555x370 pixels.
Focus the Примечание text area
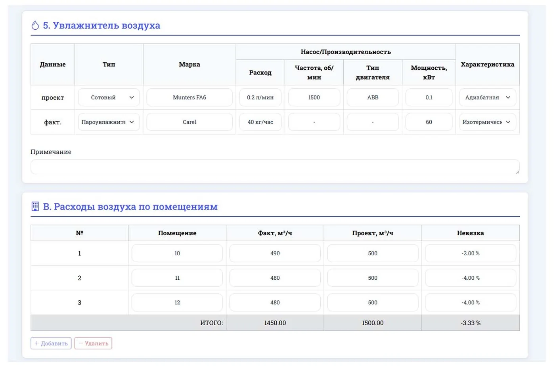point(275,167)
